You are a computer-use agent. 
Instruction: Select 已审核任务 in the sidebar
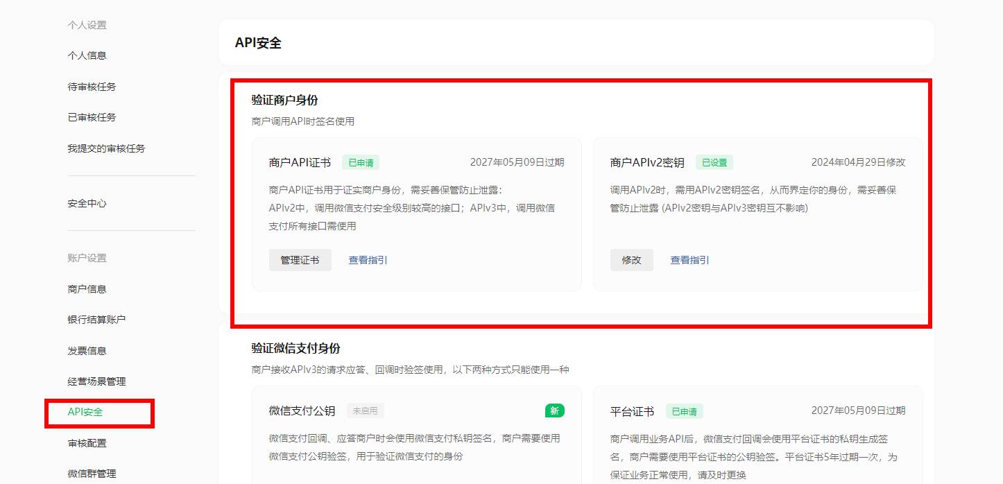(x=92, y=117)
